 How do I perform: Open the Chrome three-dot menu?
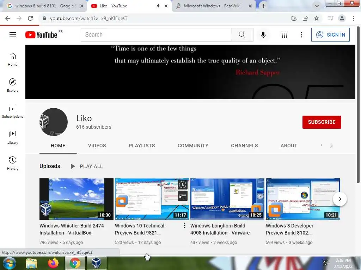tap(353, 18)
